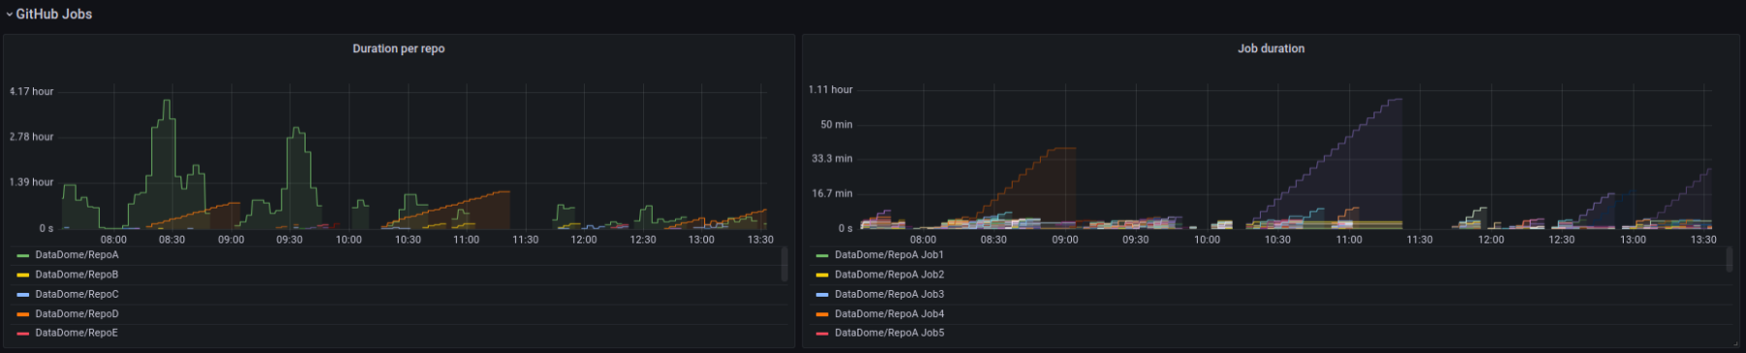Toggle DataDome/RepoE legend series
The width and height of the screenshot is (1746, 353).
(77, 333)
